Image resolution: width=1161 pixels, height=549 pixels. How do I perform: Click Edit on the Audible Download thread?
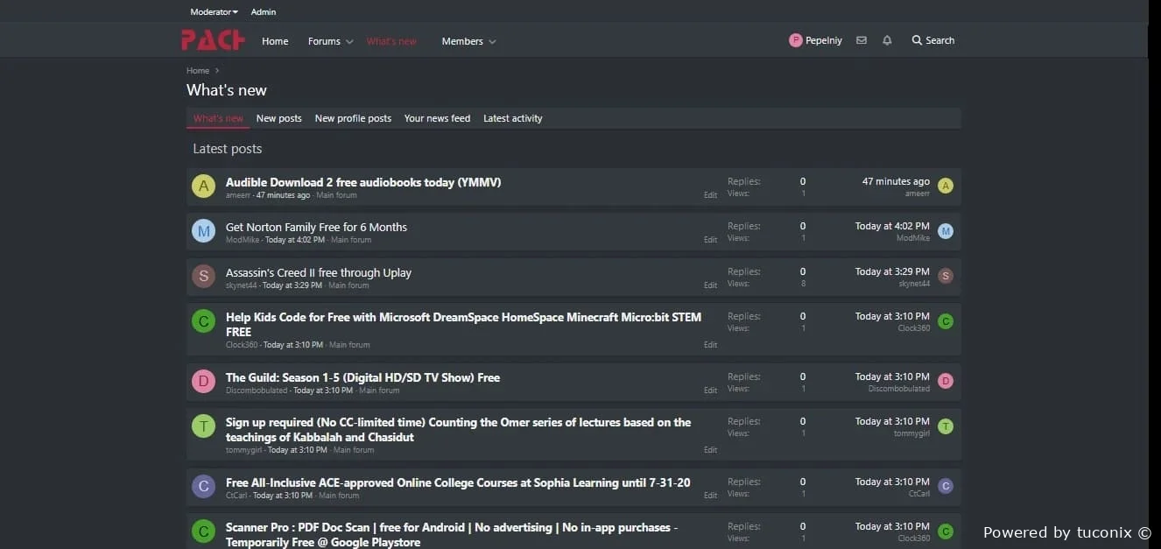tap(710, 195)
